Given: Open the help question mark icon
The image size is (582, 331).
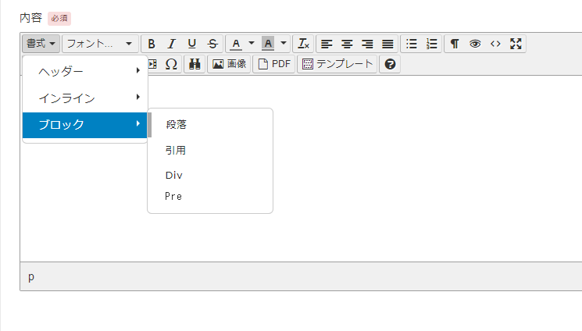Looking at the screenshot, I should 390,64.
